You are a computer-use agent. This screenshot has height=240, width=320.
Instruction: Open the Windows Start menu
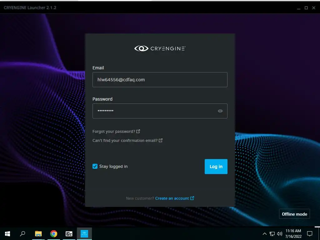coord(7,234)
